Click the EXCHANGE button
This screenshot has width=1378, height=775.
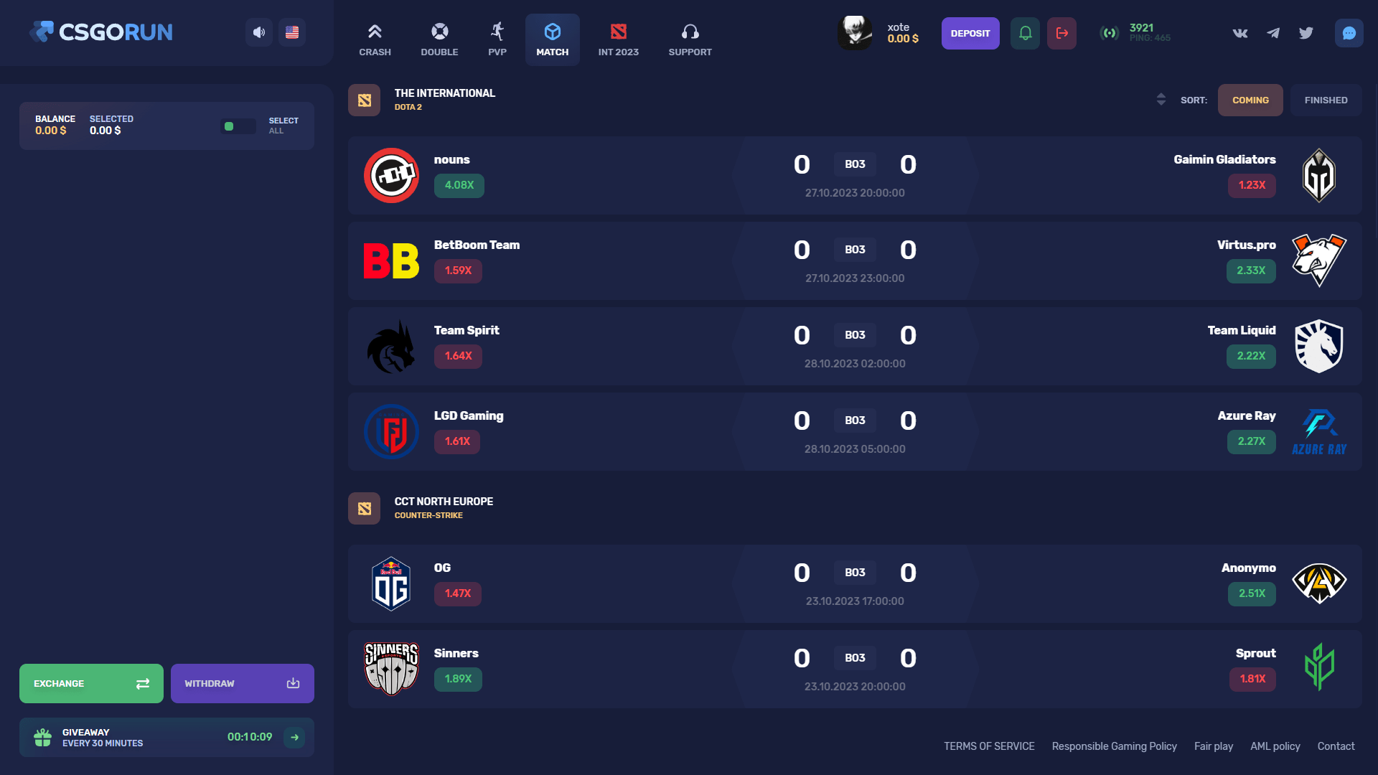(x=90, y=683)
